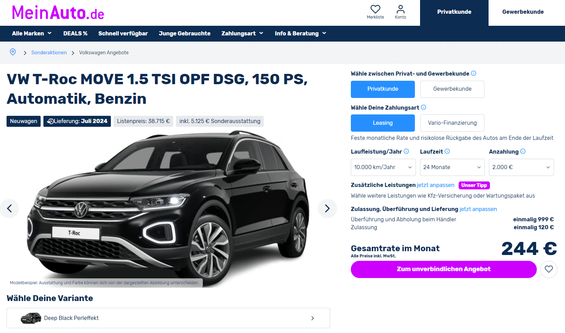The width and height of the screenshot is (565, 333).
Task: Click einmalig 999 € transfer cost
Action: coord(533,220)
